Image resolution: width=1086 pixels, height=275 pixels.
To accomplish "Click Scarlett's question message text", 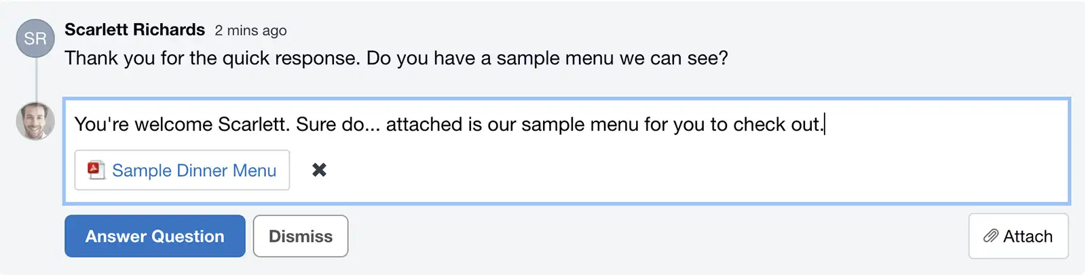I will [396, 58].
